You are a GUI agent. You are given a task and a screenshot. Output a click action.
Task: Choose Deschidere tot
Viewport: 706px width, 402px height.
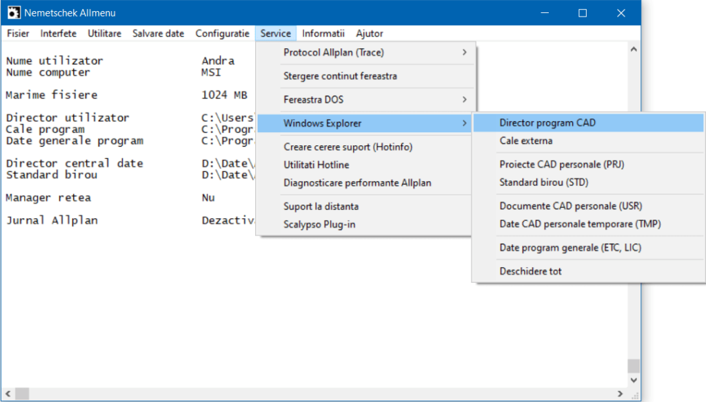click(x=589, y=271)
